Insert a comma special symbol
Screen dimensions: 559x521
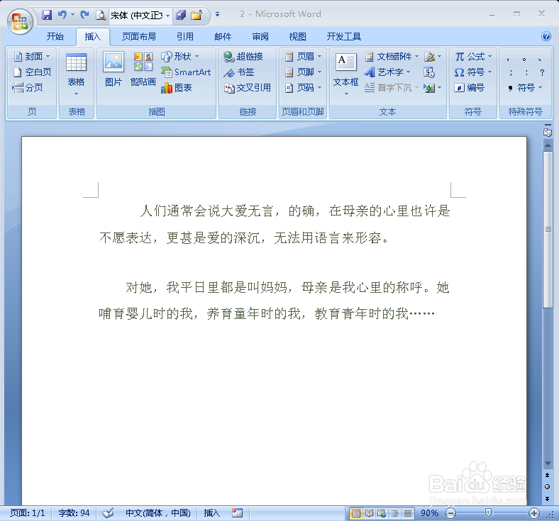pyautogui.click(x=508, y=59)
